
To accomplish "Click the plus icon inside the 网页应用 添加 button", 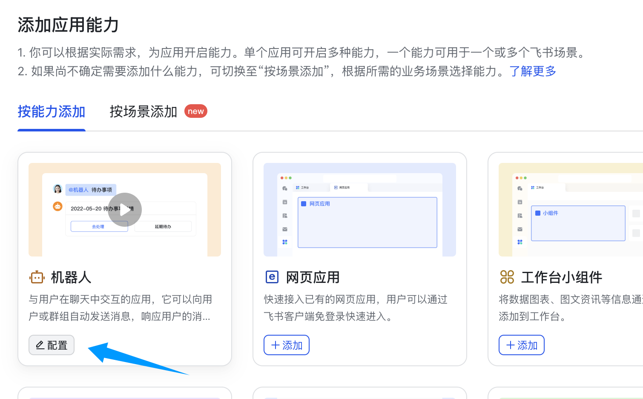I will point(276,345).
